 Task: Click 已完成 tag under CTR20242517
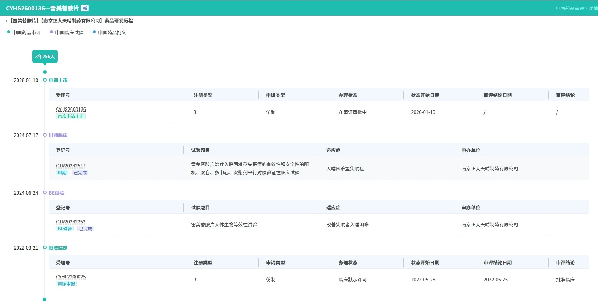point(80,173)
